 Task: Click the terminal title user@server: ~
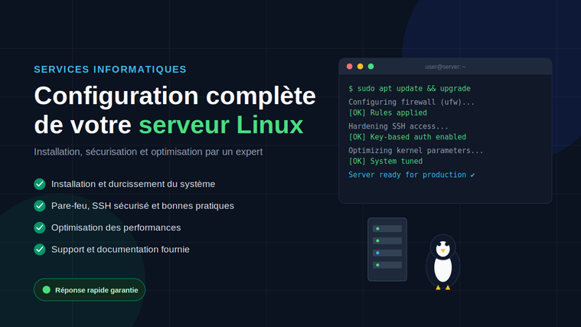(x=445, y=67)
